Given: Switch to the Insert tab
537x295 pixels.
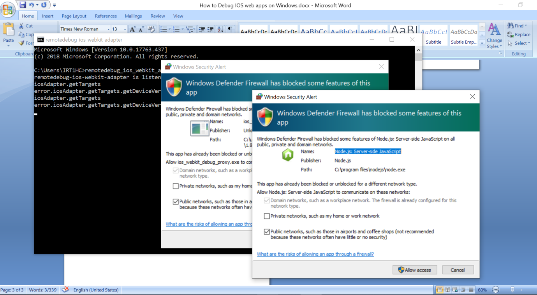Looking at the screenshot, I should [48, 16].
